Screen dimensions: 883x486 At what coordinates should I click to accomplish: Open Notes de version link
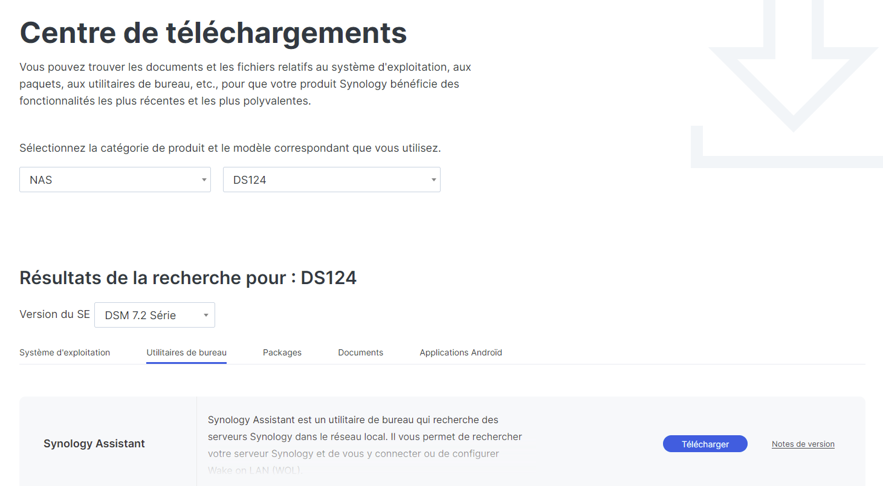pyautogui.click(x=803, y=444)
